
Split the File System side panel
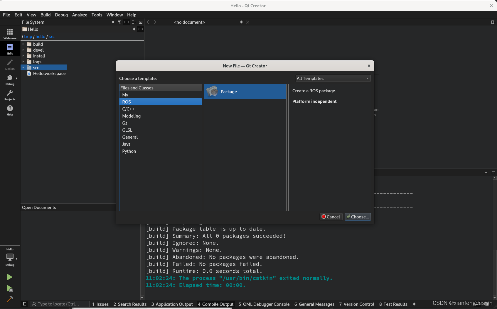(x=134, y=22)
